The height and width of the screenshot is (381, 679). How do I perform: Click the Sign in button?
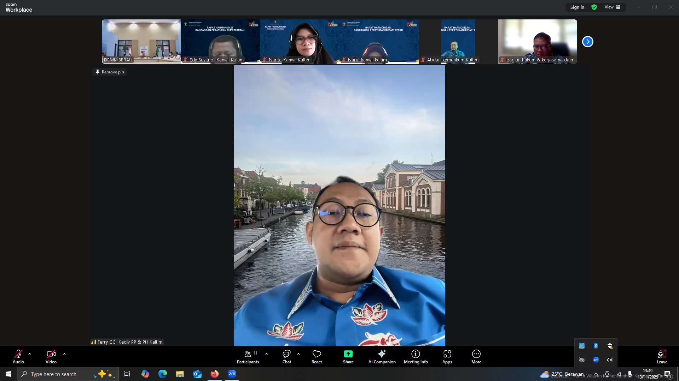click(577, 7)
